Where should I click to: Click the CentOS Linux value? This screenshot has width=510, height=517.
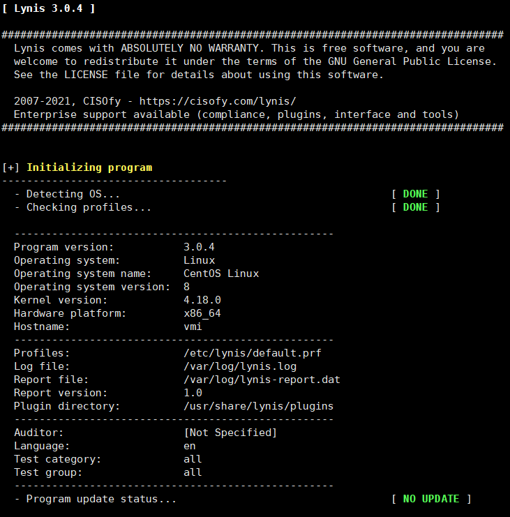pos(221,274)
